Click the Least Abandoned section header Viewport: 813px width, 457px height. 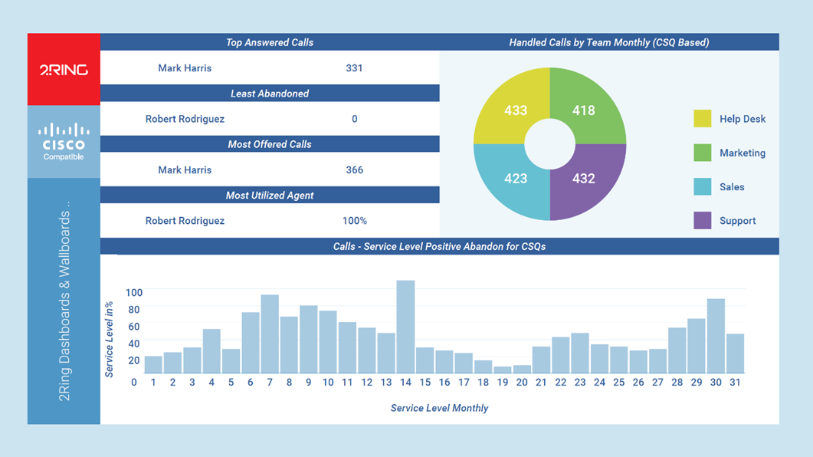point(270,93)
